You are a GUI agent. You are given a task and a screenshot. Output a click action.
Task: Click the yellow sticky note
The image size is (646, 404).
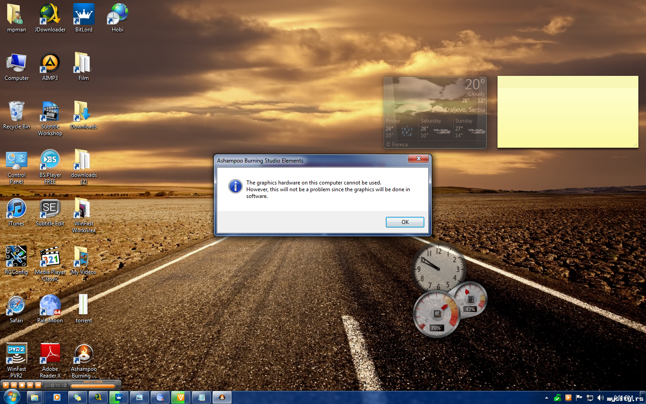click(567, 112)
